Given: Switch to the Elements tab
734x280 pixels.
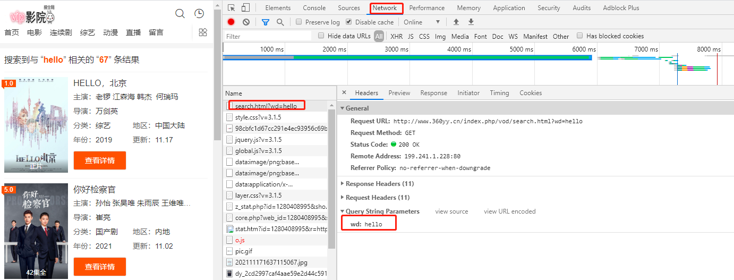Looking at the screenshot, I should 278,7.
